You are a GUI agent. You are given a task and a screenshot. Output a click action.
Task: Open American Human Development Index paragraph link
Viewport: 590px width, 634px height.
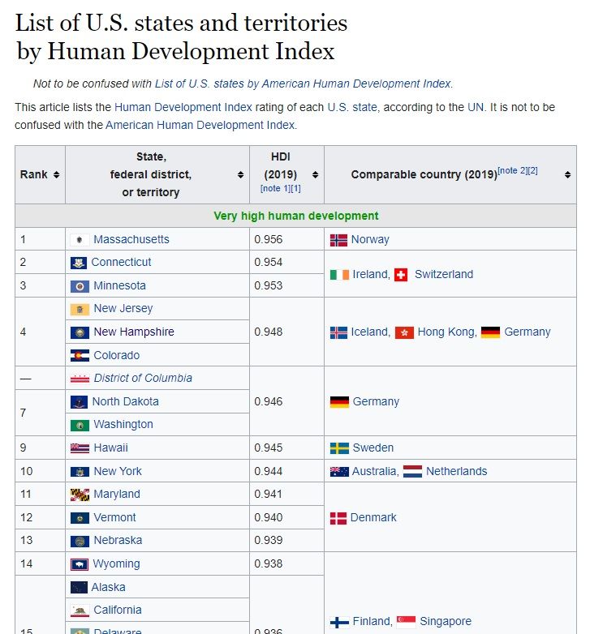(x=200, y=126)
